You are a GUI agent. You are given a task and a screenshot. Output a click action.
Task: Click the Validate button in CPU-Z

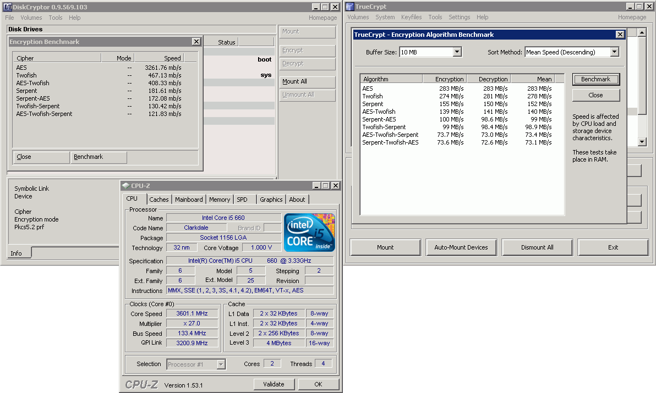tap(274, 384)
